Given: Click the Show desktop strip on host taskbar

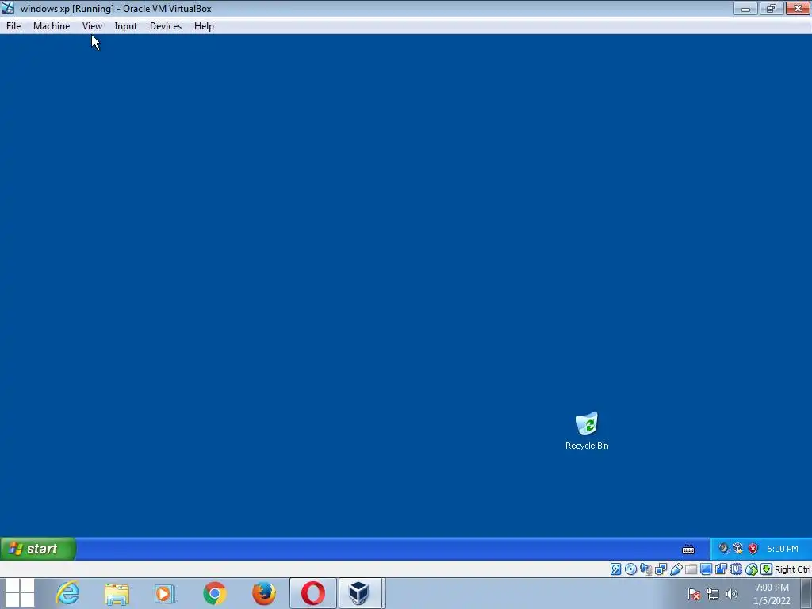Looking at the screenshot, I should (x=806, y=593).
